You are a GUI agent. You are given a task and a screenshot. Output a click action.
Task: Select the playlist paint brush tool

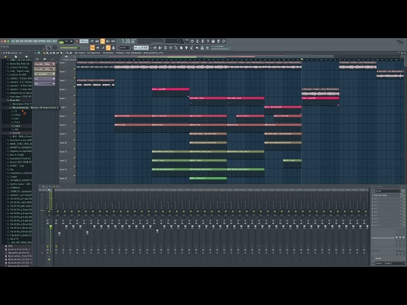tap(47, 53)
